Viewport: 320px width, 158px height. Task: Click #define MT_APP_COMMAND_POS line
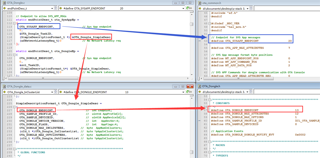point(251,62)
